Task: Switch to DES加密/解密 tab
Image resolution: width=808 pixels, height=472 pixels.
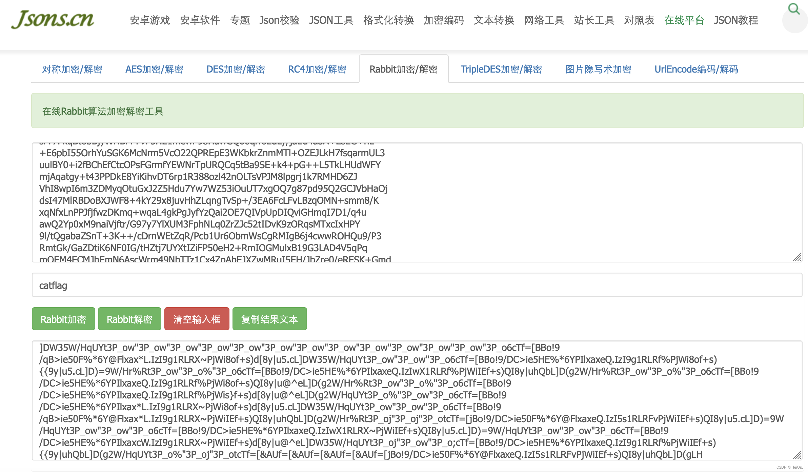Action: tap(236, 70)
